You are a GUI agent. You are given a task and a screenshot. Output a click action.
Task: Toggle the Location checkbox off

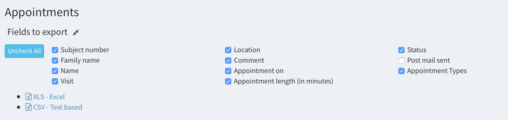[x=228, y=50]
